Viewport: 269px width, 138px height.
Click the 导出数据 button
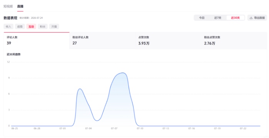[257, 18]
